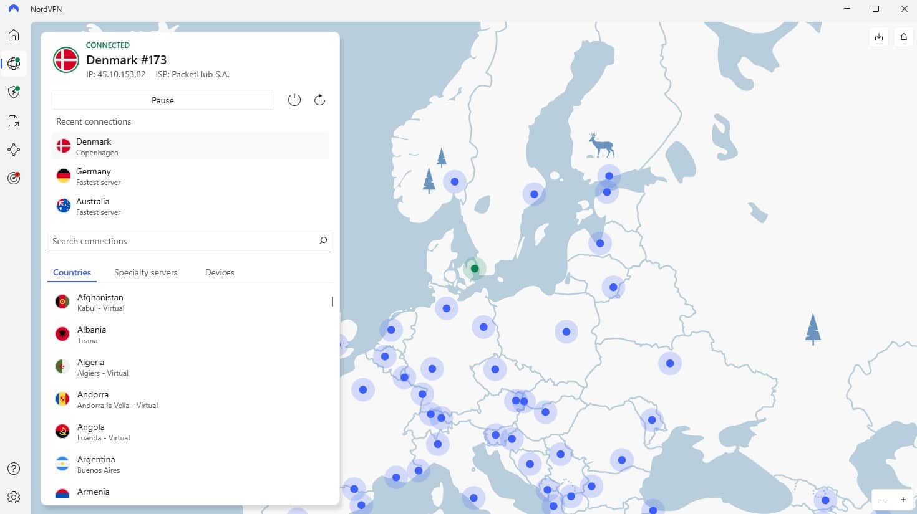917x514 pixels.
Task: Click the Argentina flag icon
Action: [x=62, y=464]
